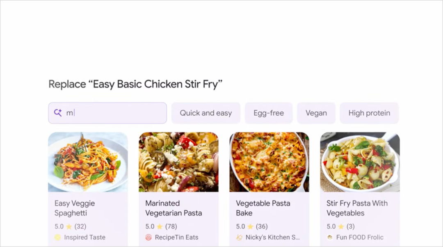Apply the High protein filter chip
Image resolution: width=443 pixels, height=247 pixels.
coord(369,113)
